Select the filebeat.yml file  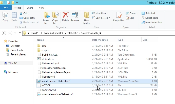coord(97,76)
